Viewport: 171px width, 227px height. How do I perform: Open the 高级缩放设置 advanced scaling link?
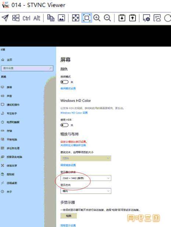(x=68, y=165)
